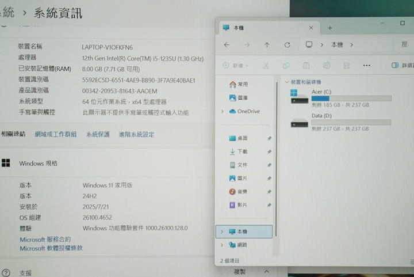414x277 pixels.
Task: Open a new File Explorer tab
Action: [330, 28]
